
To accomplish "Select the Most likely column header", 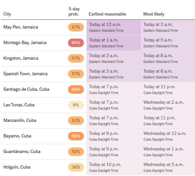I will 154,14.
